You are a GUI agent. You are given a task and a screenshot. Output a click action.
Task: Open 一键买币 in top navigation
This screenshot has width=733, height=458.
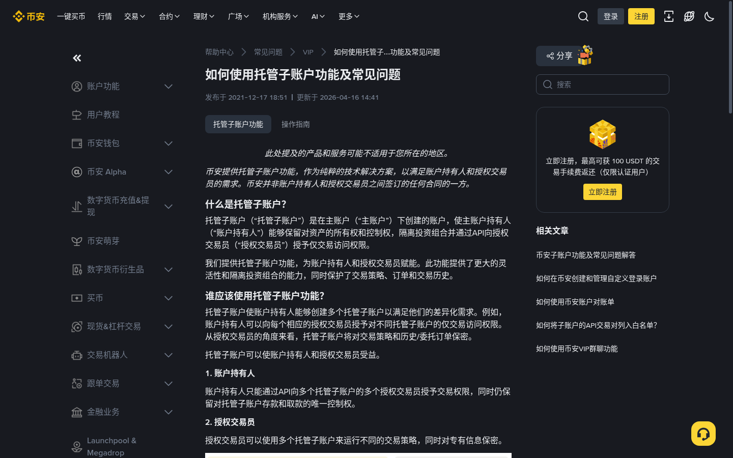point(71,16)
